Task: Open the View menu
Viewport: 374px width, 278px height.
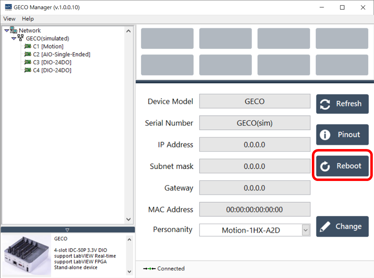Action: (9, 19)
